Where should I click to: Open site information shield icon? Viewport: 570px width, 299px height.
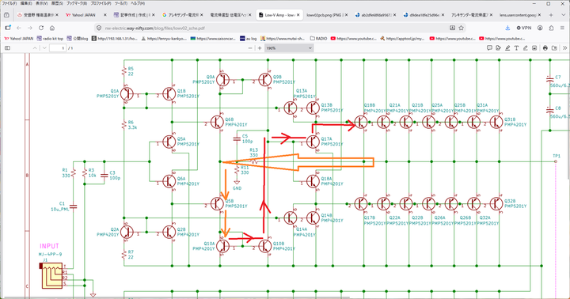tap(99, 28)
